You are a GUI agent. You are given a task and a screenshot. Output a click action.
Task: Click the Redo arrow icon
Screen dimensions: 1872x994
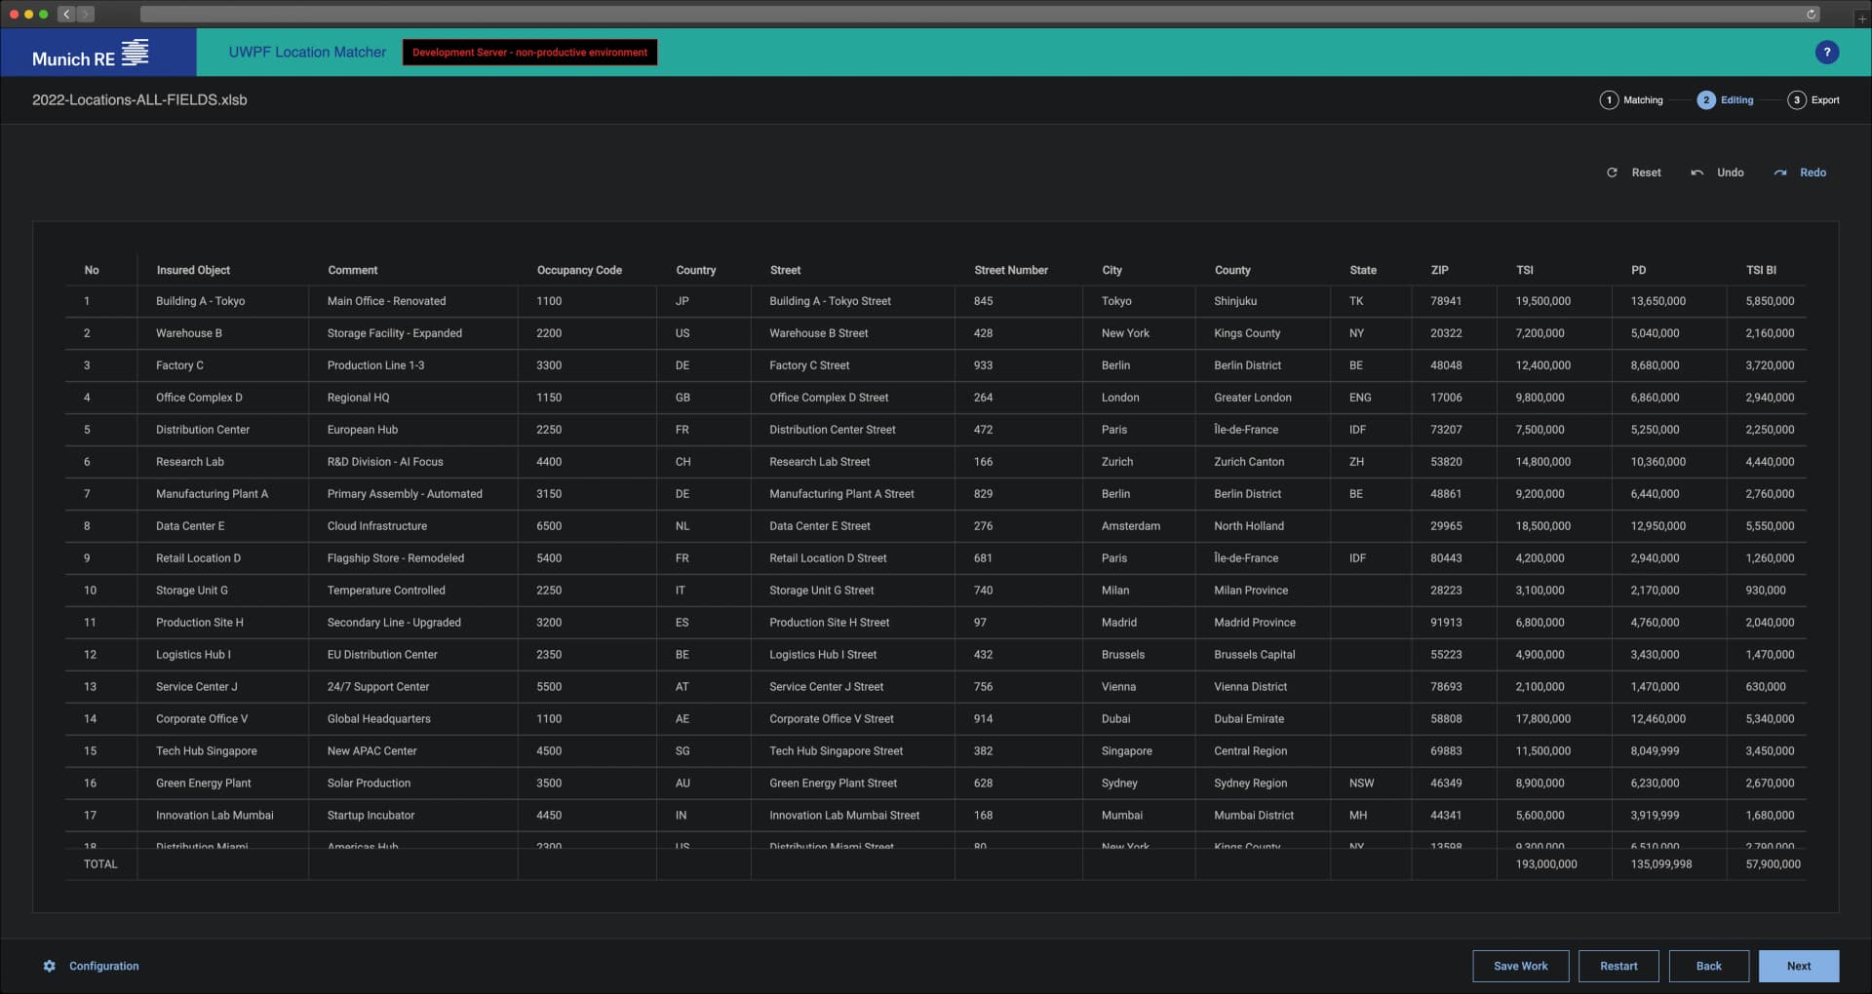point(1780,172)
